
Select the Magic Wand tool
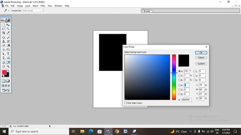(x=8, y=29)
